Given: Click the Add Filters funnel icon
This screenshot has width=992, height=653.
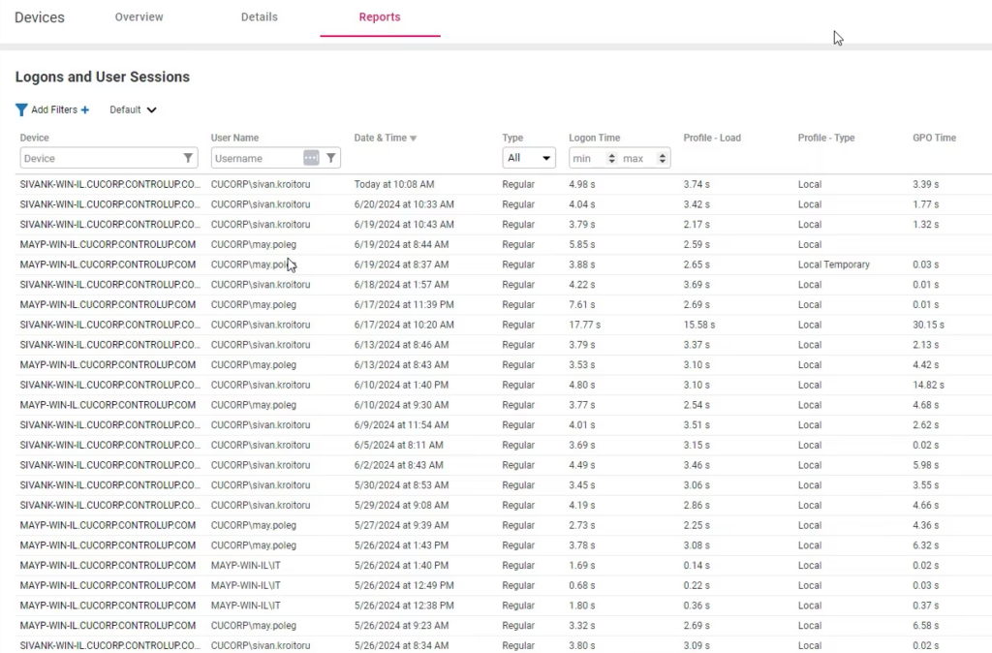Looking at the screenshot, I should tap(21, 110).
